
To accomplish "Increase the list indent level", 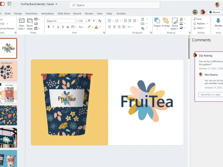I will pos(130,21).
